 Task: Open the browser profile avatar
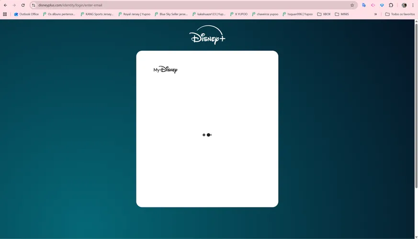(404, 5)
